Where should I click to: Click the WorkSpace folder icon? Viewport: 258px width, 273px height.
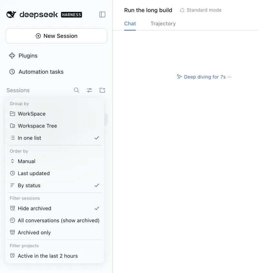pyautogui.click(x=12, y=114)
